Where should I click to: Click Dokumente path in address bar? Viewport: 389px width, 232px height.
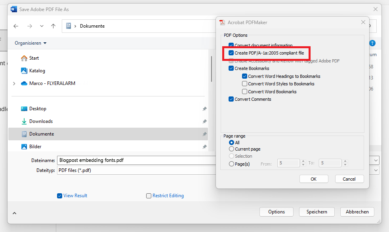(92, 26)
